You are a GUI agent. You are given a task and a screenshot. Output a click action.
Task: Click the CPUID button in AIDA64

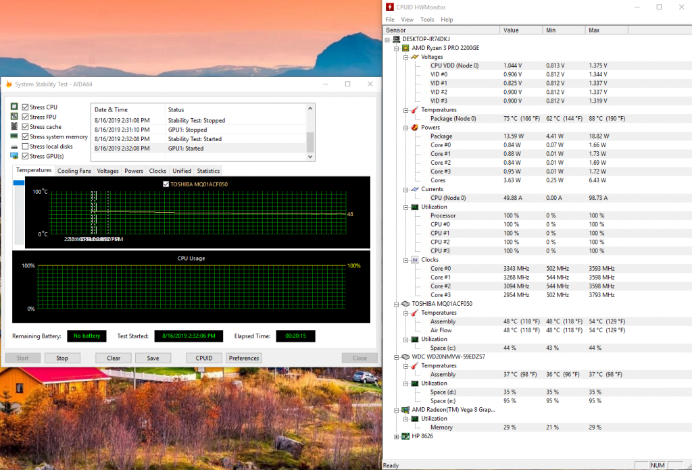[x=204, y=358]
